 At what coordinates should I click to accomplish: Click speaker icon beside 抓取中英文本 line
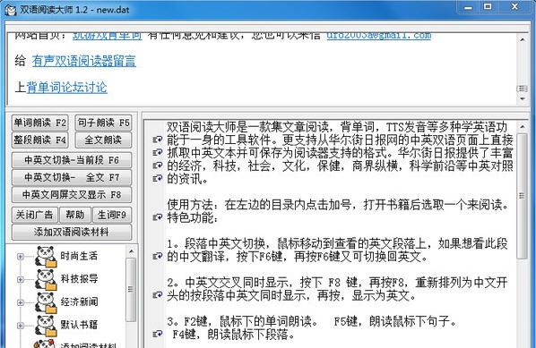(157, 152)
